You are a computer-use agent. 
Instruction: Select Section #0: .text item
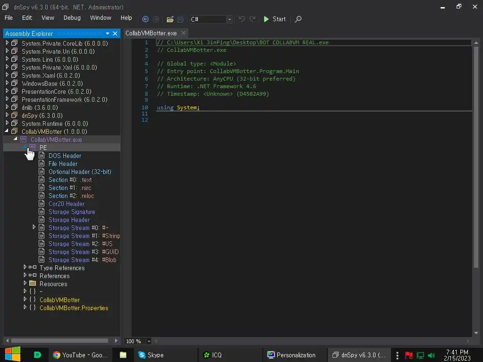coord(70,180)
